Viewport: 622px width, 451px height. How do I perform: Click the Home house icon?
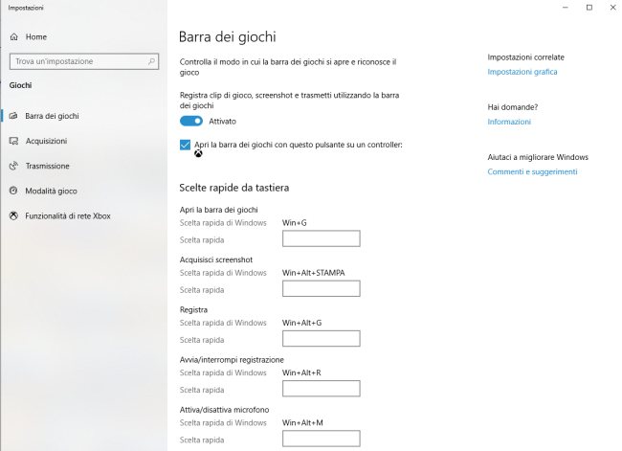pyautogui.click(x=13, y=36)
